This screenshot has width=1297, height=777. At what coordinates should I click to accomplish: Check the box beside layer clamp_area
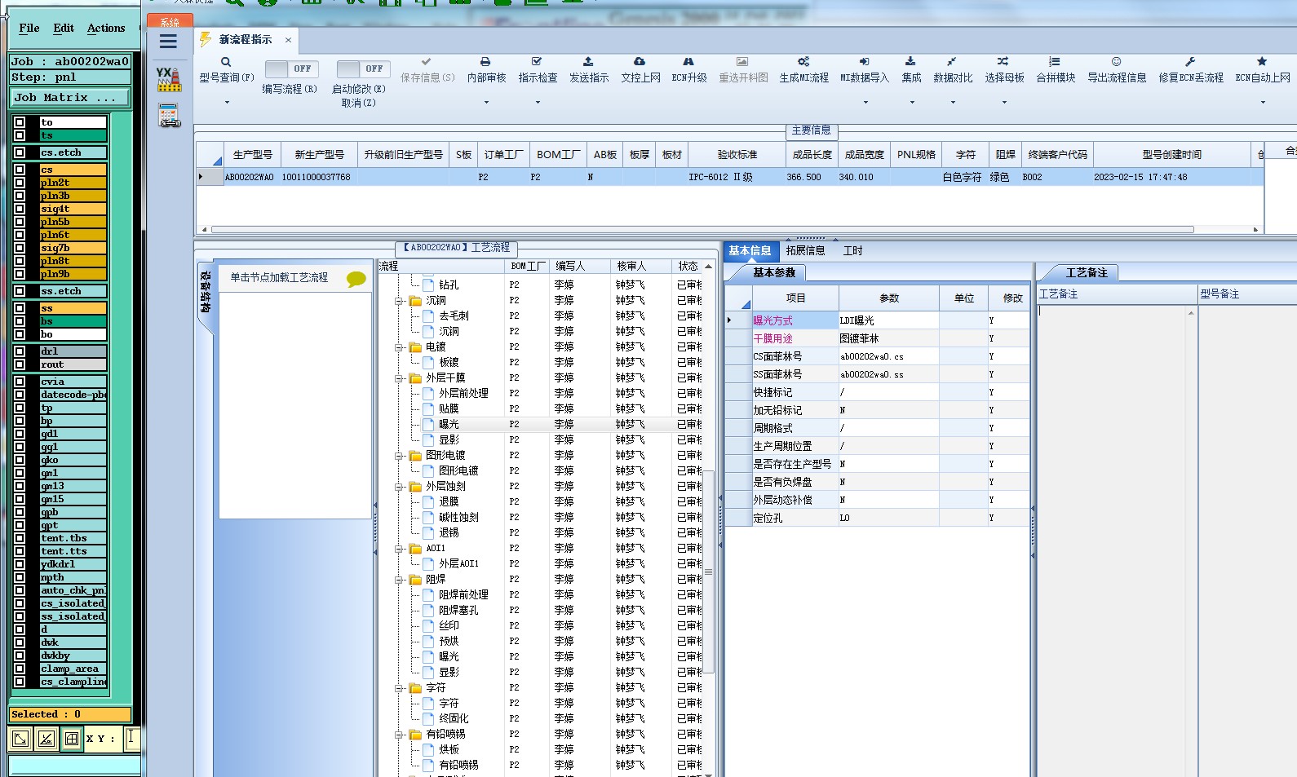tap(20, 669)
